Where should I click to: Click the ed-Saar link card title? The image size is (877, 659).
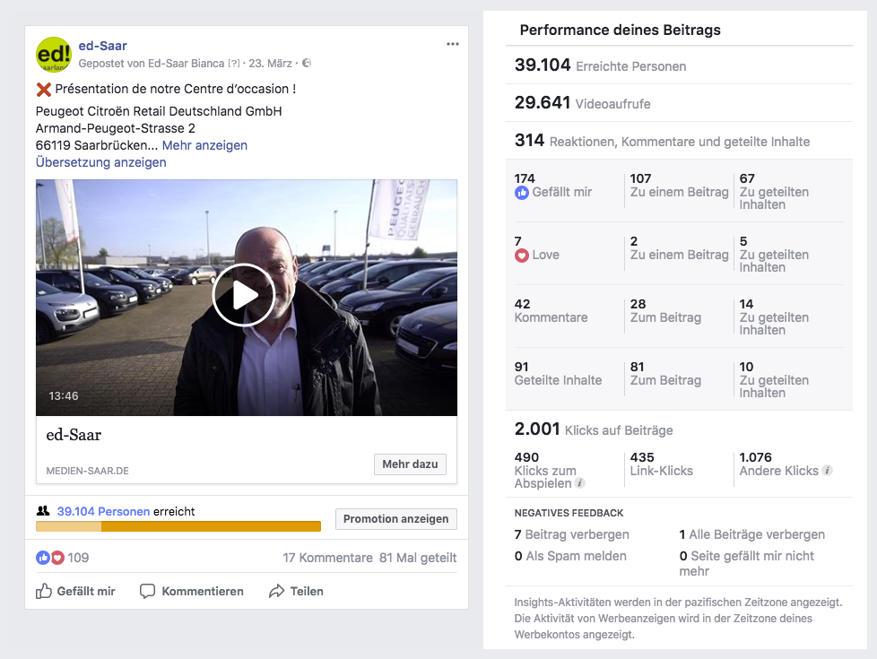pos(74,435)
